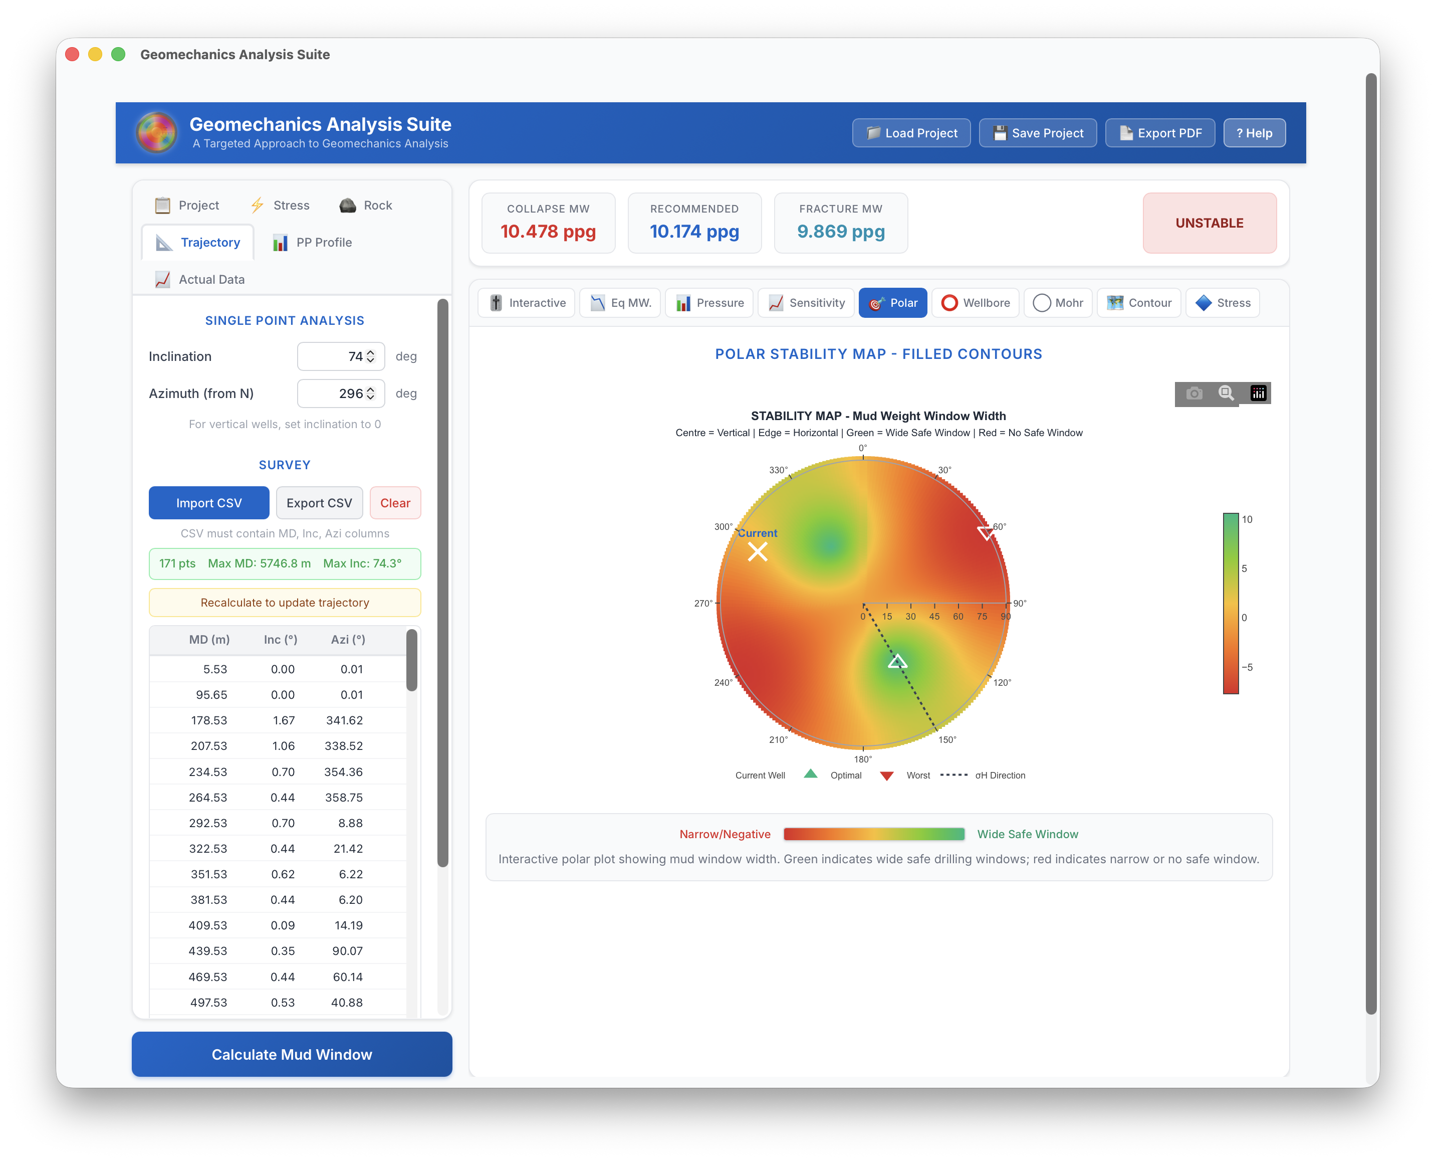Click Inclination value stepper arrows
This screenshot has height=1162, width=1436.
[x=371, y=357]
